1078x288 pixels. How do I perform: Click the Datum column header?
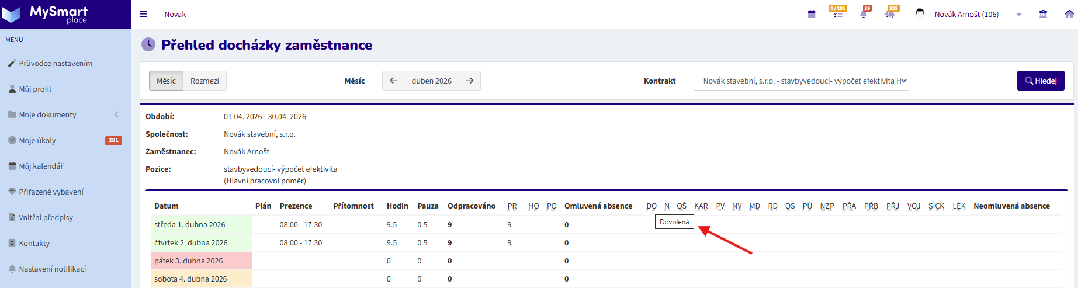(x=166, y=206)
